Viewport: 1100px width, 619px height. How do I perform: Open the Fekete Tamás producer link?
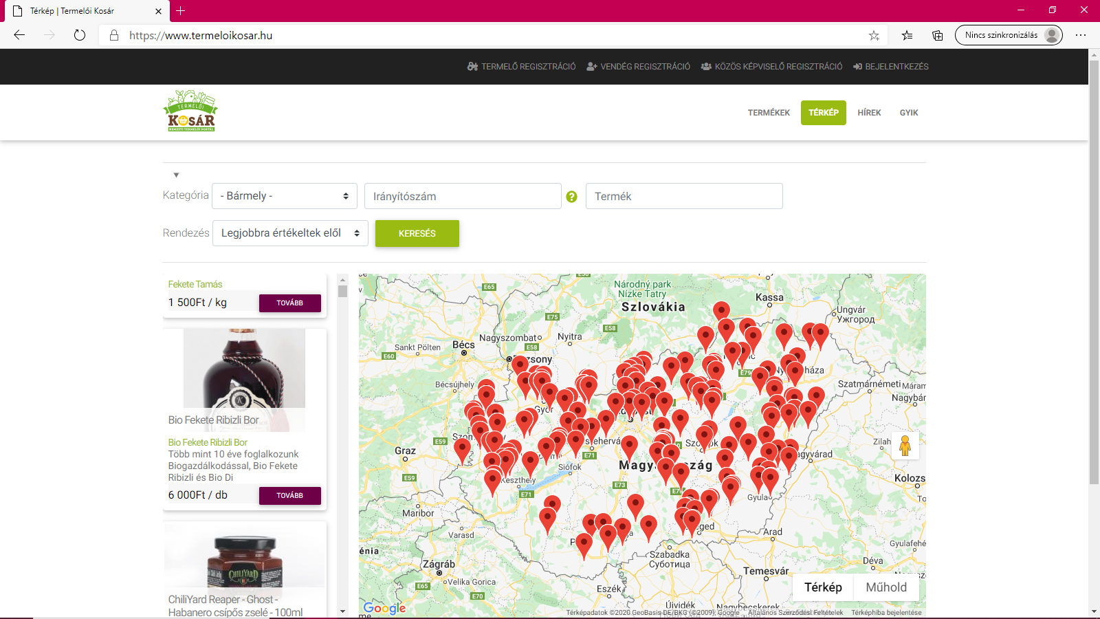pos(195,284)
